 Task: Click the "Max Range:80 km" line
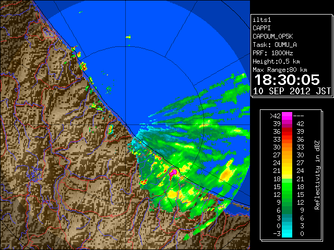click(280, 70)
